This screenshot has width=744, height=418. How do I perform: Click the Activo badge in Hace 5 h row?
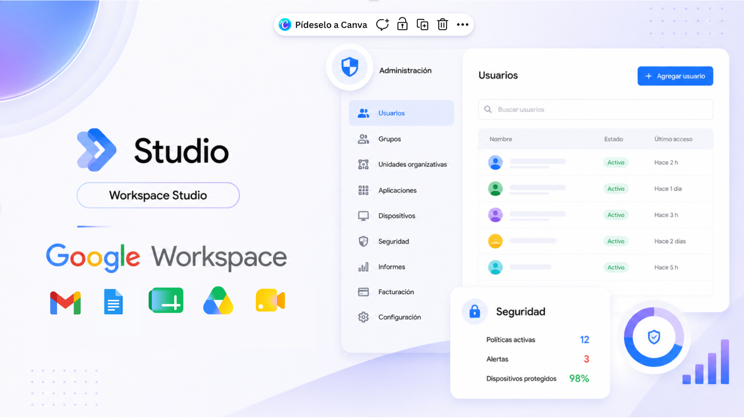tap(616, 267)
